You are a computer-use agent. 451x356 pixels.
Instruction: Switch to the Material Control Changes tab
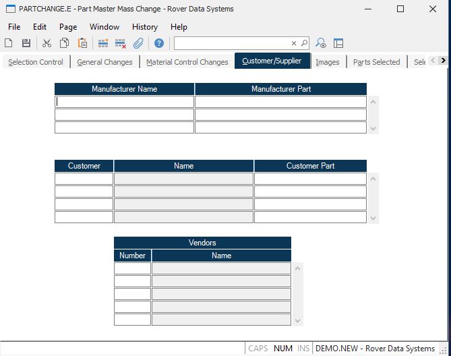187,62
